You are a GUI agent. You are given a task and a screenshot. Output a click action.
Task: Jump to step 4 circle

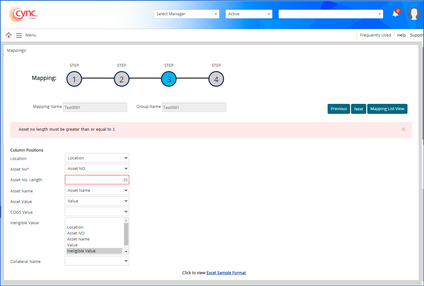click(216, 79)
